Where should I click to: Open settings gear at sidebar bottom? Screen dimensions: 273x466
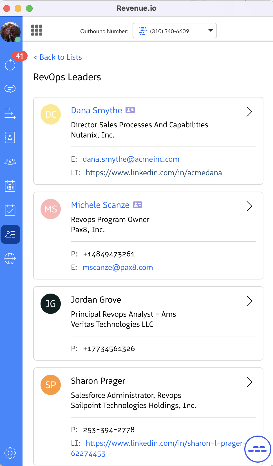[10, 453]
